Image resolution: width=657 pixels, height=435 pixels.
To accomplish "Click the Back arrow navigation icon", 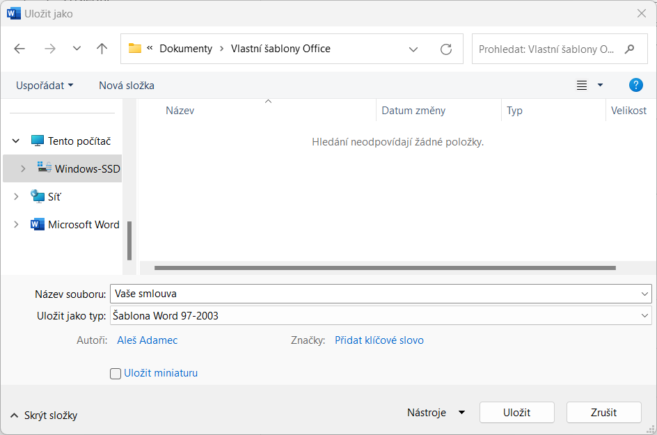I will pyautogui.click(x=19, y=49).
